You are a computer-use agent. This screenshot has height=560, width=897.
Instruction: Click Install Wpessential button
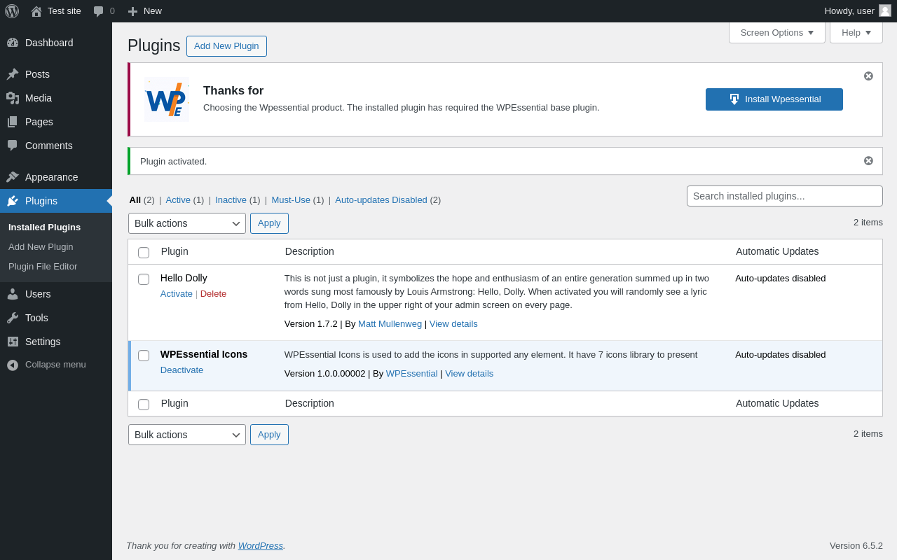coord(774,99)
